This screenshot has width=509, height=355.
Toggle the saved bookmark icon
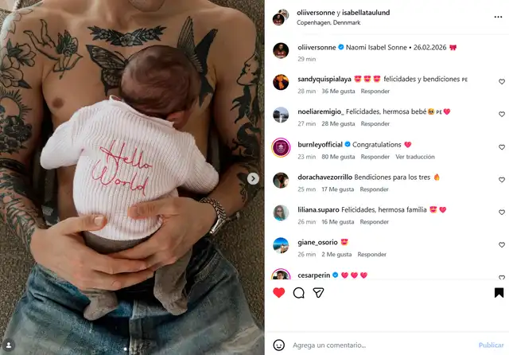[499, 292]
